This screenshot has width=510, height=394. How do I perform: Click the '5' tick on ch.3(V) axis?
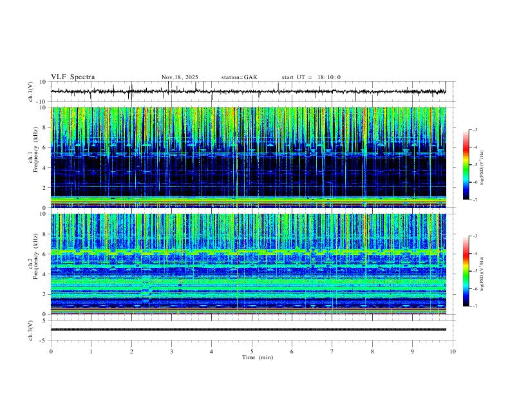click(x=45, y=321)
